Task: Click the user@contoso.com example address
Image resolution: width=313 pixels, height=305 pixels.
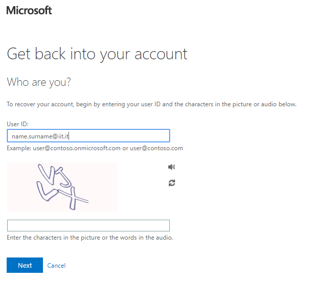Action: 156,149
